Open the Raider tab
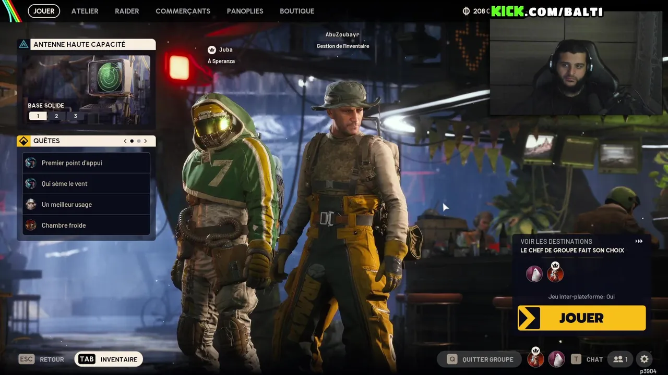The height and width of the screenshot is (375, 668). pos(127,11)
